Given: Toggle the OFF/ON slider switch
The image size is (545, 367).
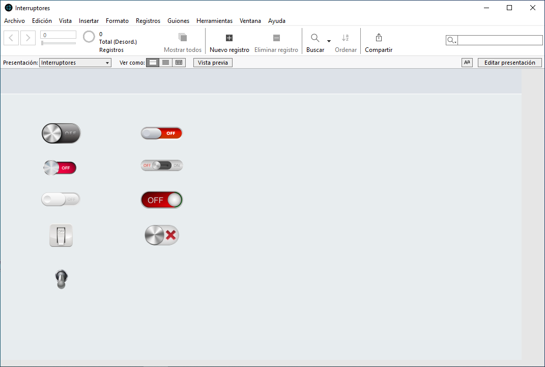Looking at the screenshot, I should coord(161,165).
